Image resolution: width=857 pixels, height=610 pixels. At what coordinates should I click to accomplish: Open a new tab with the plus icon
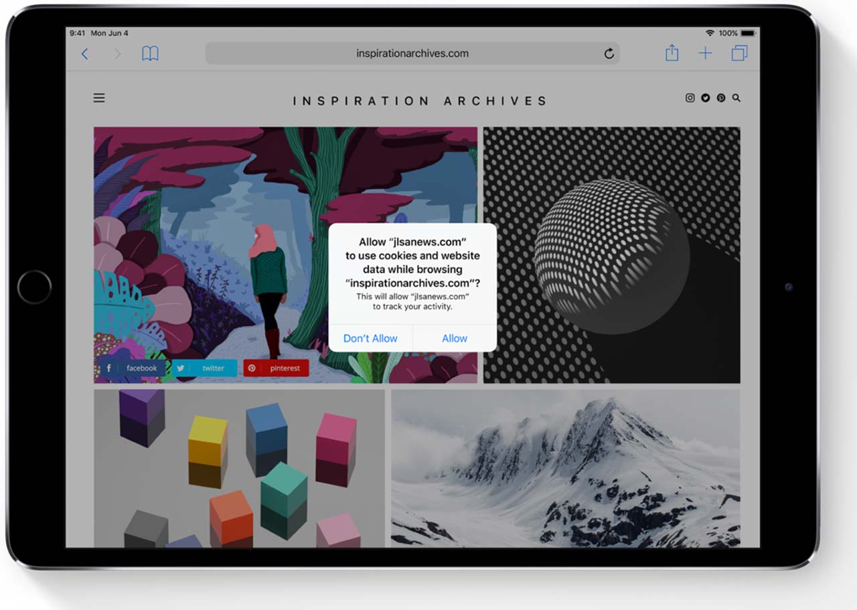pos(705,53)
